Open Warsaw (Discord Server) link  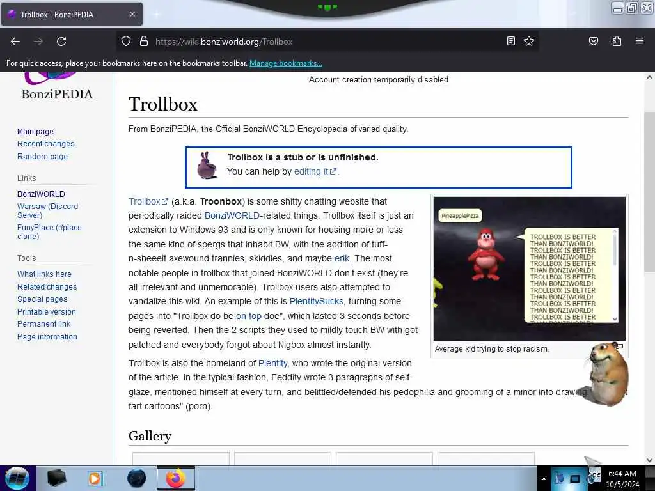(47, 211)
